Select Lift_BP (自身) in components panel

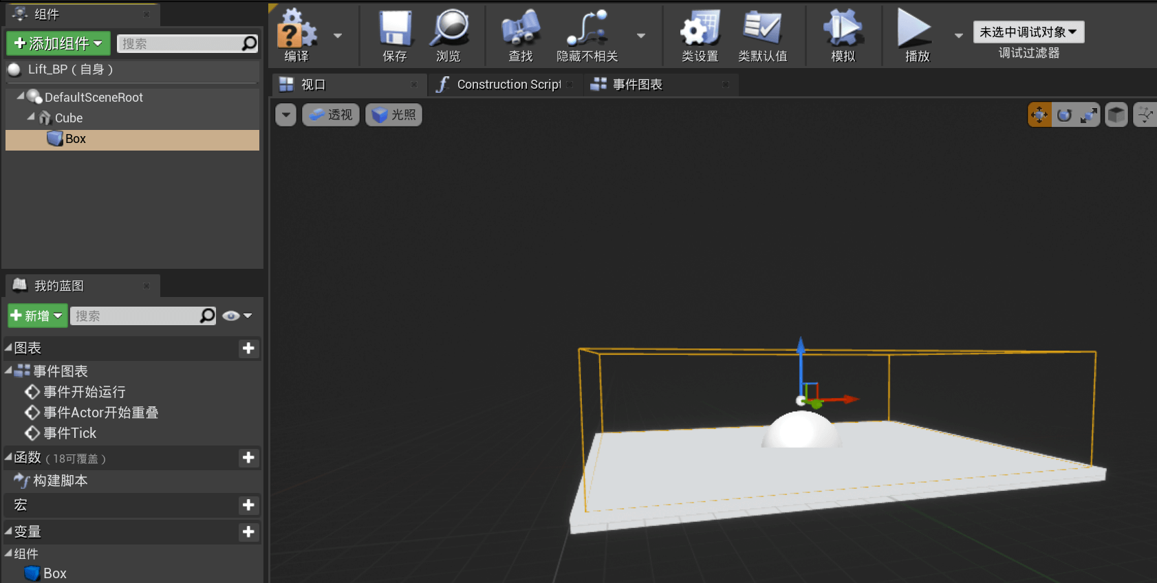point(132,69)
